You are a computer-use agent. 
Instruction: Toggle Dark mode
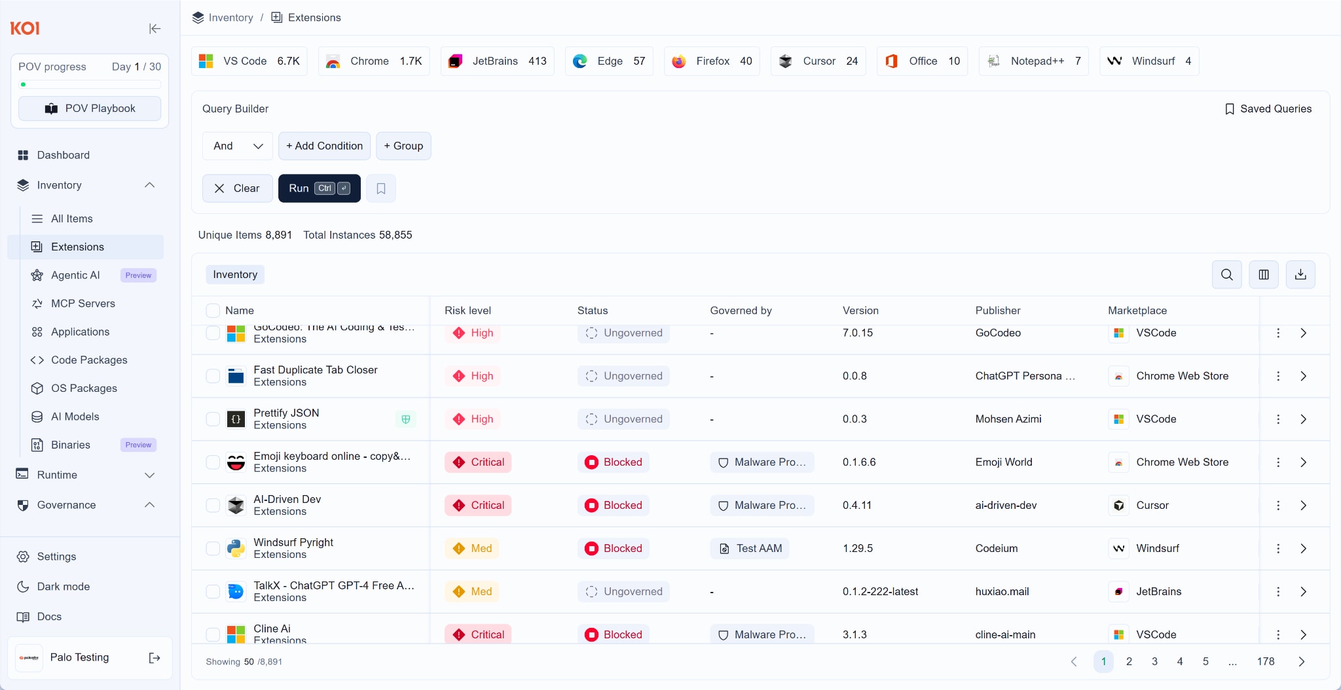(54, 587)
